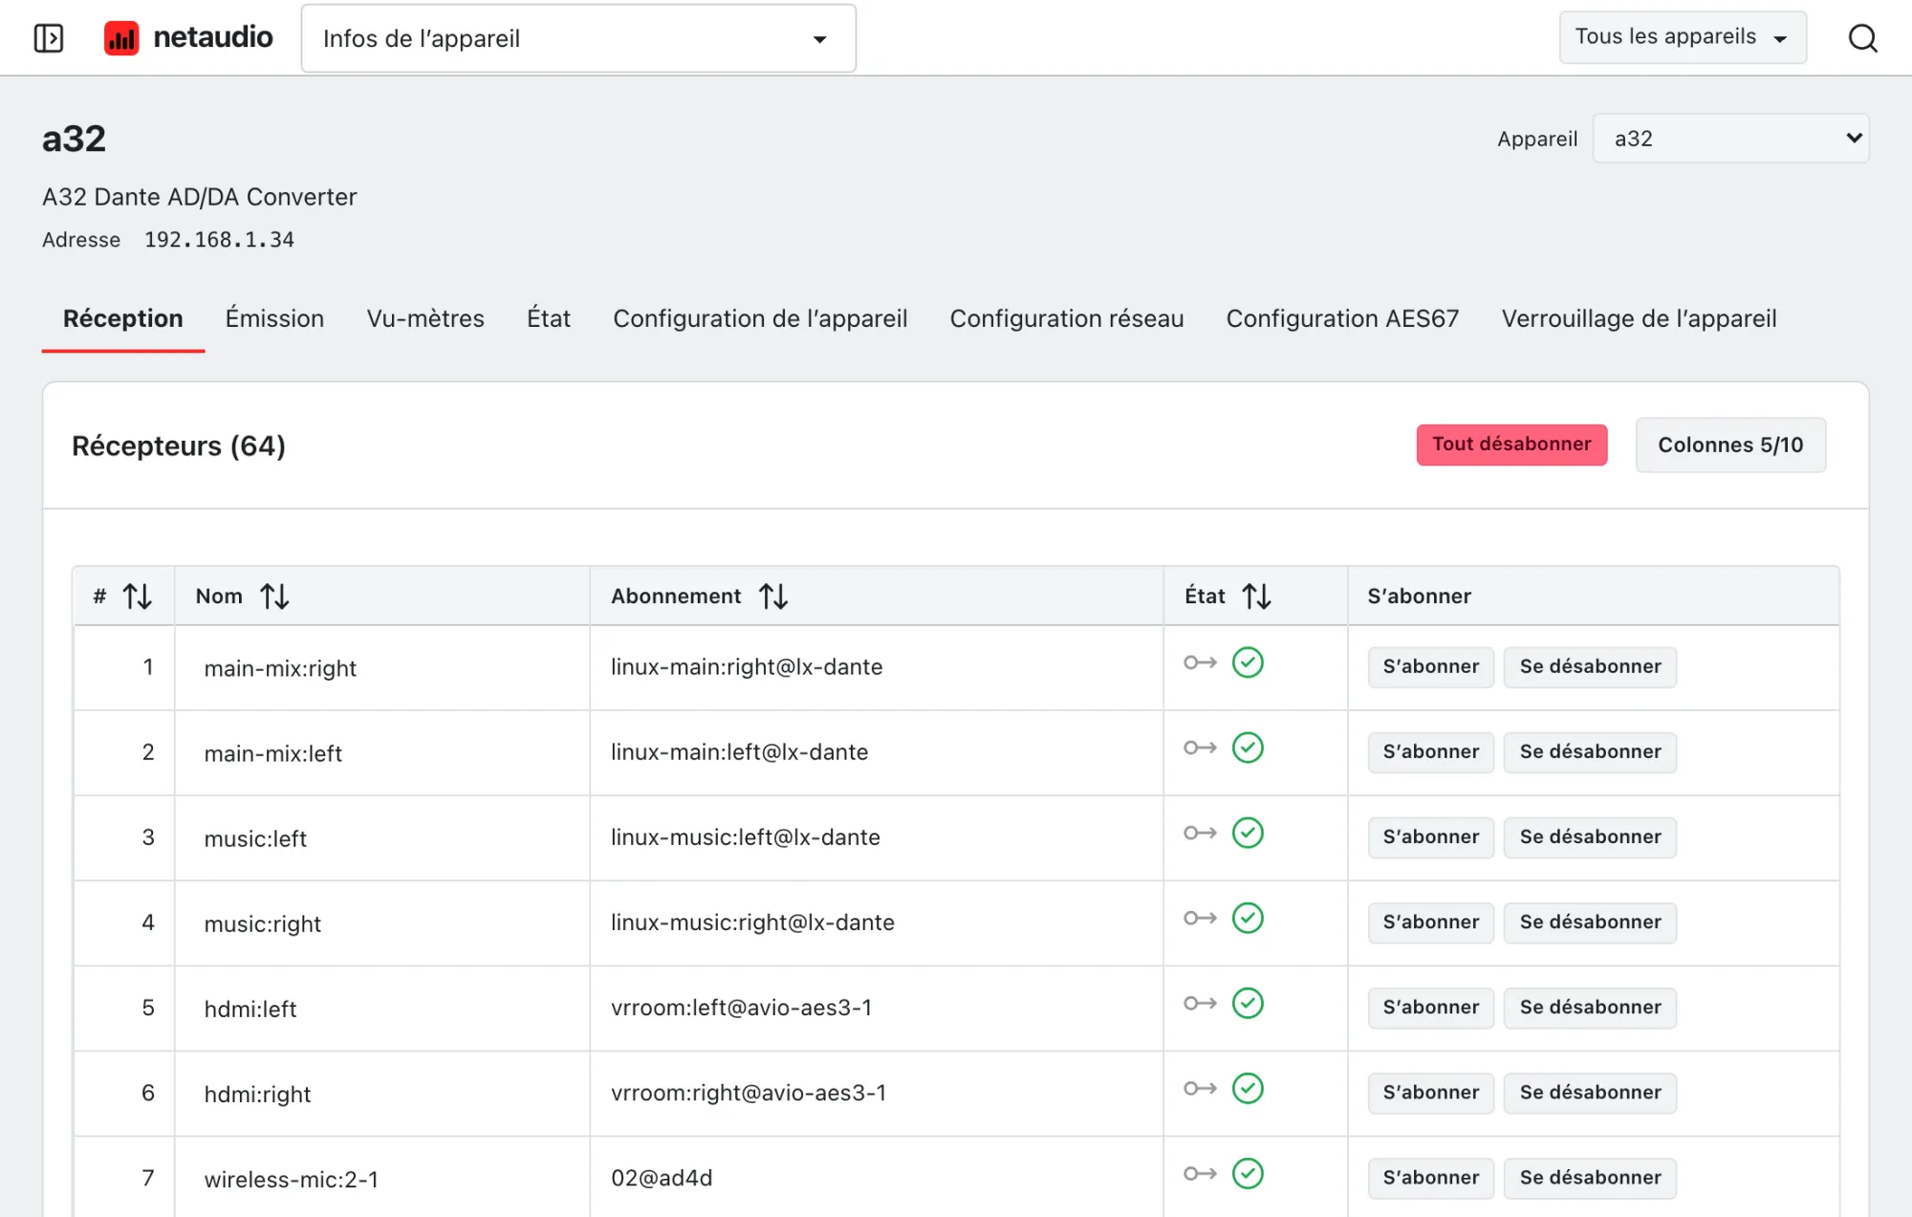1912x1217 pixels.
Task: Open Verrouillage de l'appareil tab
Action: 1639,318
